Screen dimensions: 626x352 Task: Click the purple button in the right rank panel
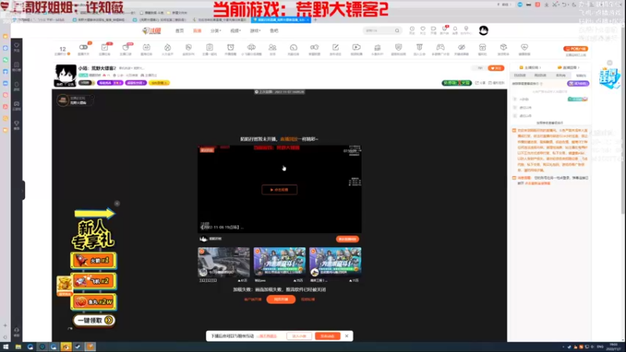577,84
